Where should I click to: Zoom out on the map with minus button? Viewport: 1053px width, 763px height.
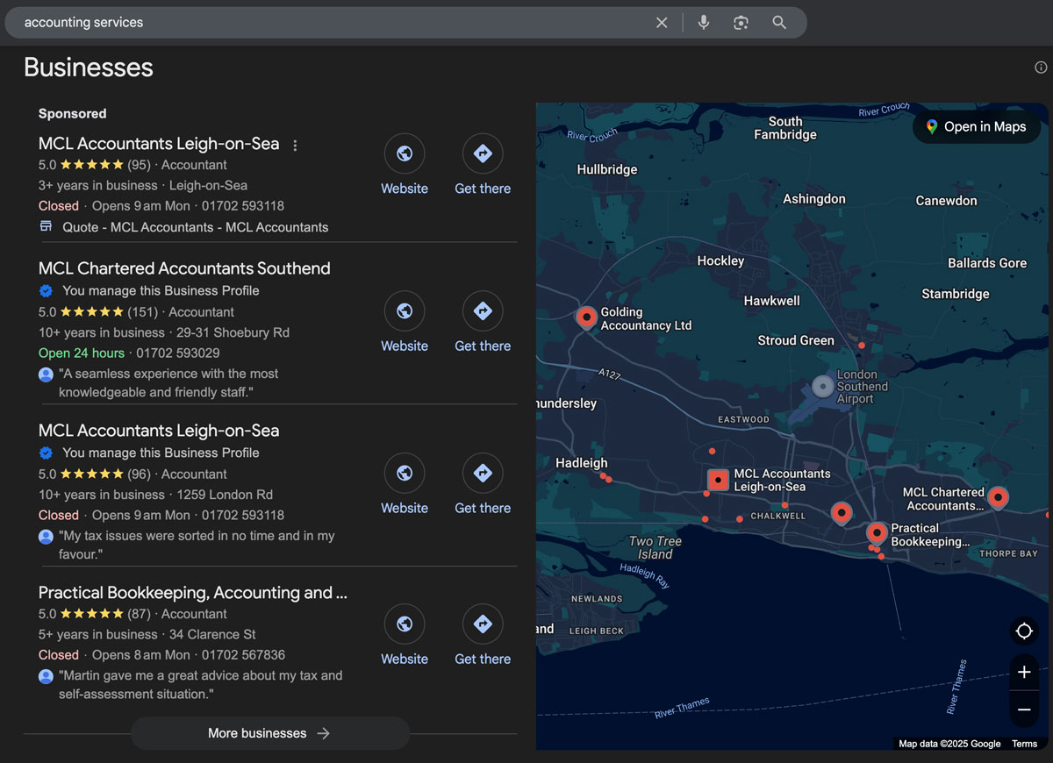click(1024, 709)
